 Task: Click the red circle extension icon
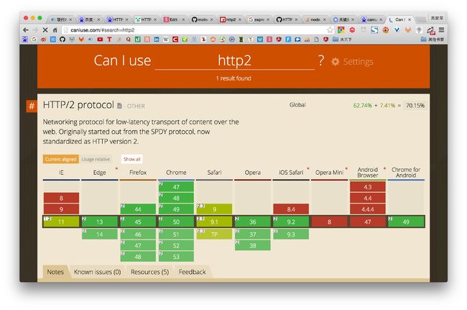(352, 29)
